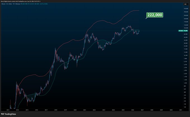The height and width of the screenshot is (117, 190).
Task: Click the BTCUSD current price tag on axis
Action: [183, 31]
